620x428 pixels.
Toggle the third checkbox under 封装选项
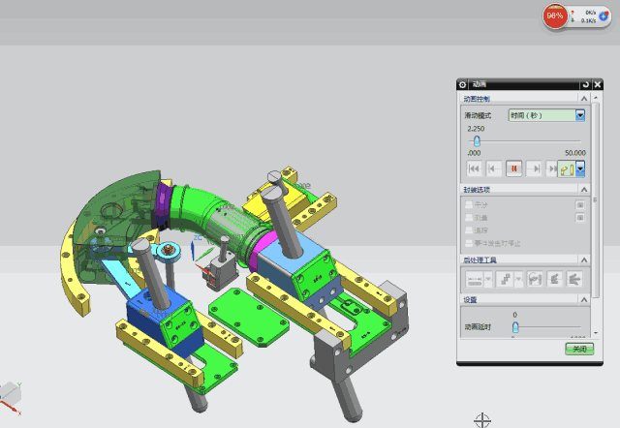469,230
